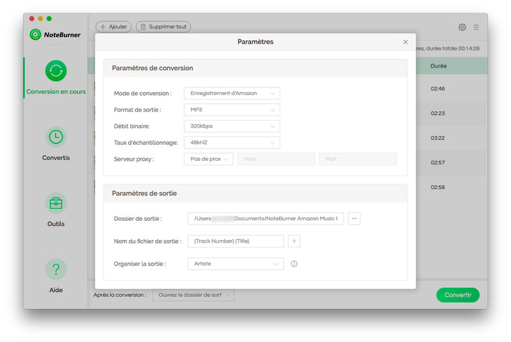Select the track with duration 02:58
The width and height of the screenshot is (511, 342).
(x=438, y=188)
